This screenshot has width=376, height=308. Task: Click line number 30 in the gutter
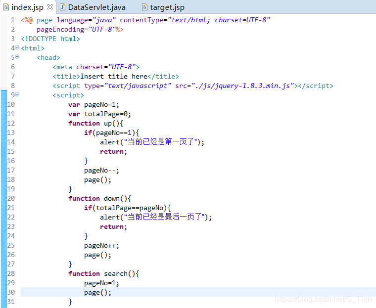click(x=11, y=292)
